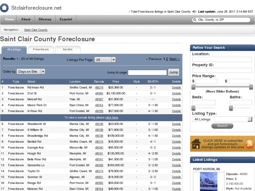
Task: Open Details for 21st St listing
Action: point(176,93)
